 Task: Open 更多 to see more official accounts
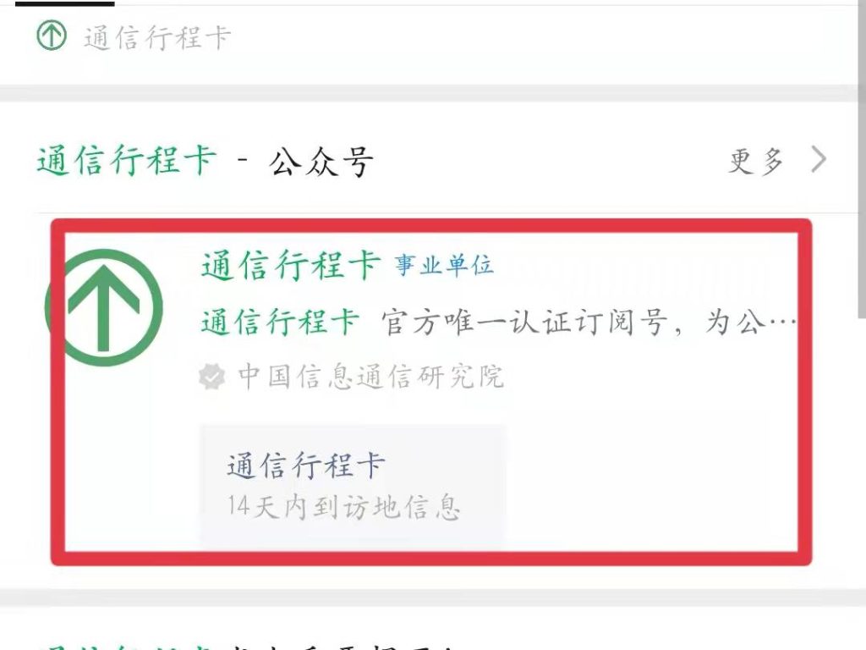[x=756, y=161]
